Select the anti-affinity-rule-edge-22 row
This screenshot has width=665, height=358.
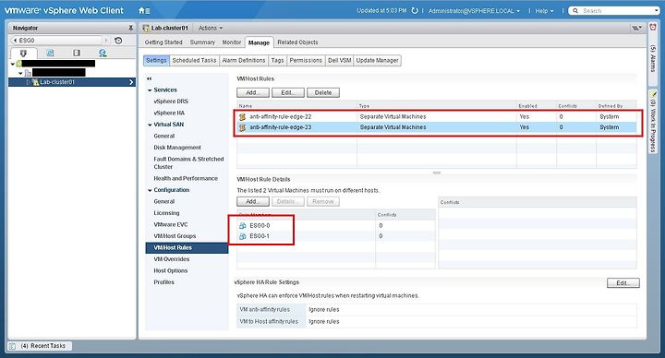[x=437, y=116]
